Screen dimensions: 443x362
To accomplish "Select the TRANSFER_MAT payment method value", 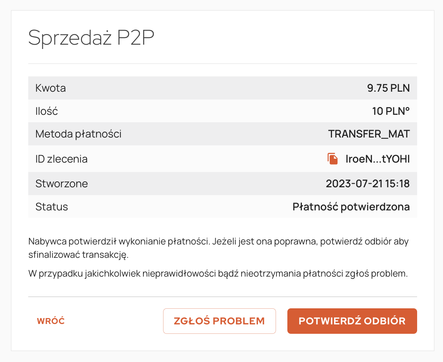I will point(369,134).
